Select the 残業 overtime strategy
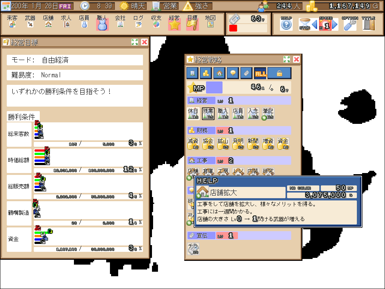385x289 pixels. point(208,113)
